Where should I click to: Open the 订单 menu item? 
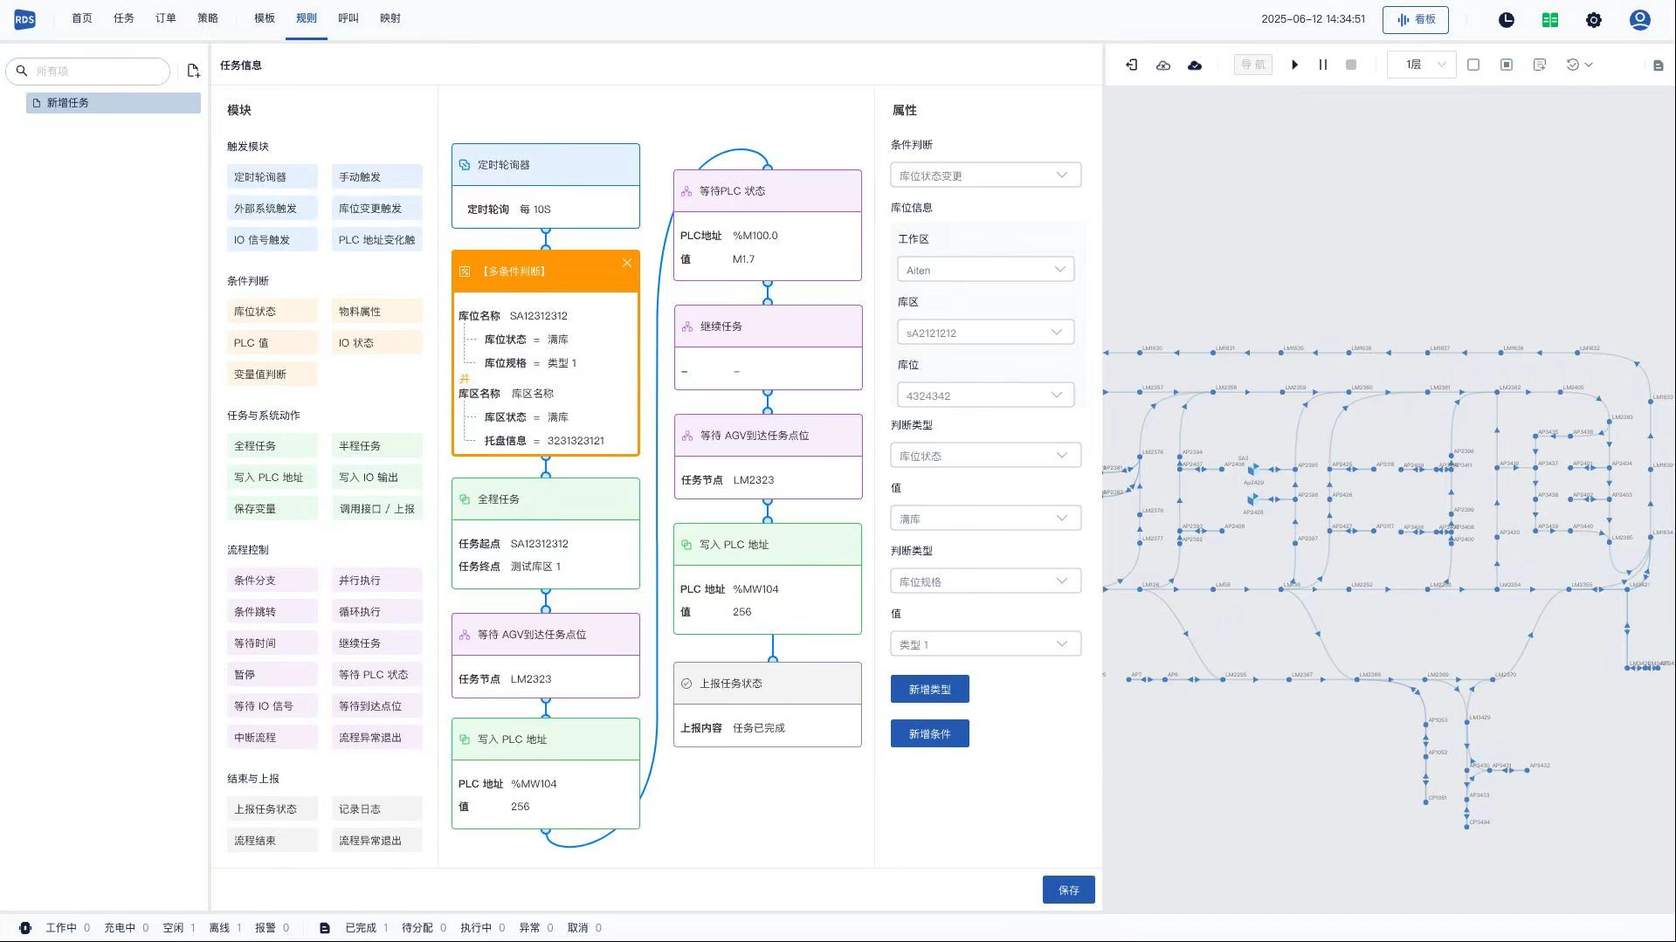165,18
